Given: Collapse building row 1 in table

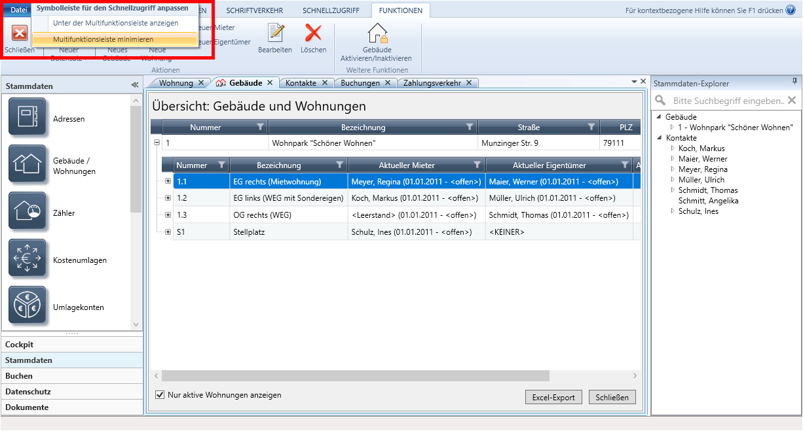Looking at the screenshot, I should point(157,142).
